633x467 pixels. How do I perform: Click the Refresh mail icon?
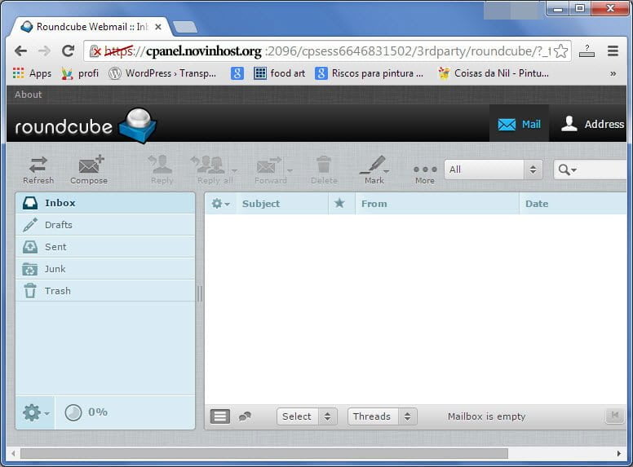click(x=38, y=170)
